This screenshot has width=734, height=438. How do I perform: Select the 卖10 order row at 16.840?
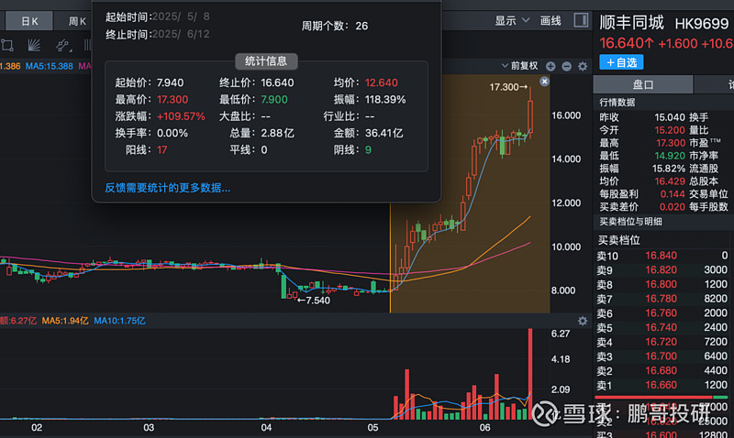[x=662, y=256]
